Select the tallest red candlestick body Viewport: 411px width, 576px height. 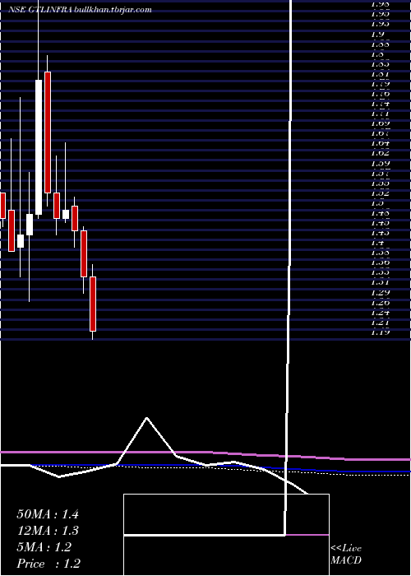48,132
